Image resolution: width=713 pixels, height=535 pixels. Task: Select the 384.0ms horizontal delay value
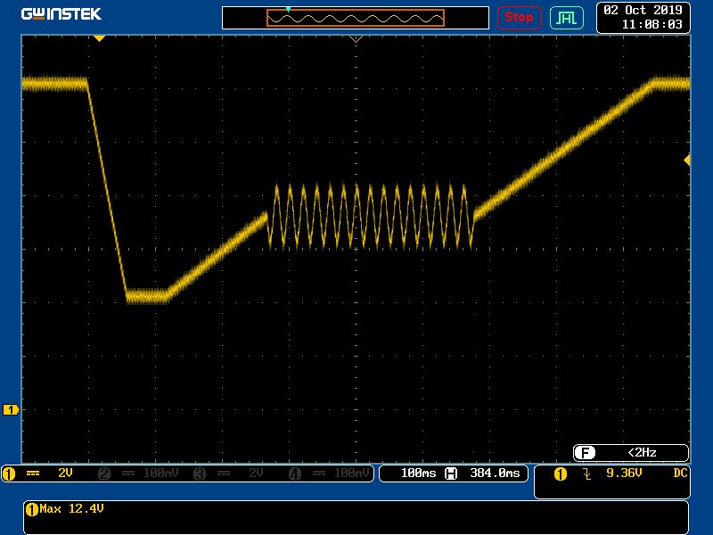click(491, 473)
